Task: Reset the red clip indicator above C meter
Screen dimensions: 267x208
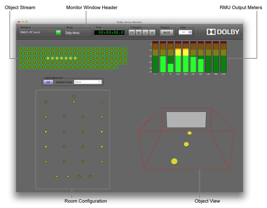Action: (x=163, y=42)
